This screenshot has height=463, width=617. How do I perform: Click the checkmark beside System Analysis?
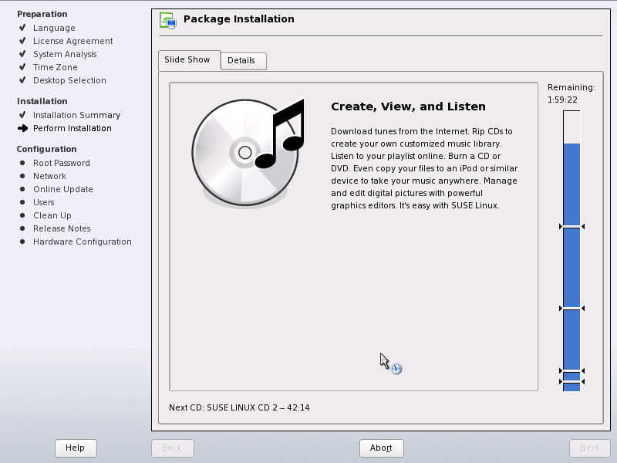[22, 53]
